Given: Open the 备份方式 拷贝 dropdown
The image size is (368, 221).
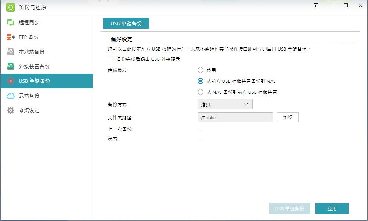Looking at the screenshot, I should (225, 104).
